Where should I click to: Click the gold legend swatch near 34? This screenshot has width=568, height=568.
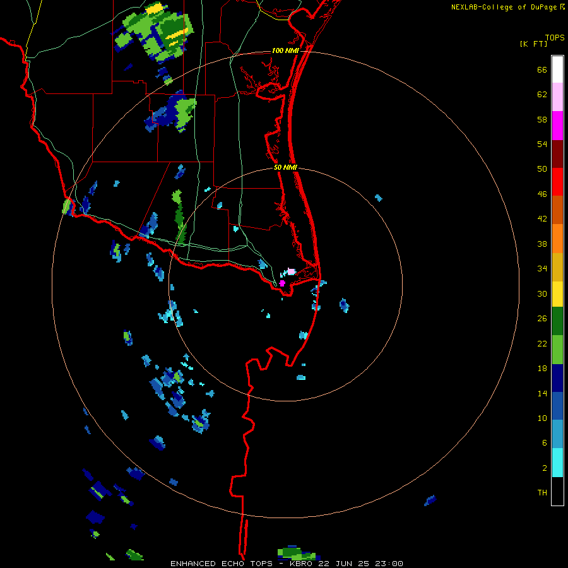pos(557,267)
